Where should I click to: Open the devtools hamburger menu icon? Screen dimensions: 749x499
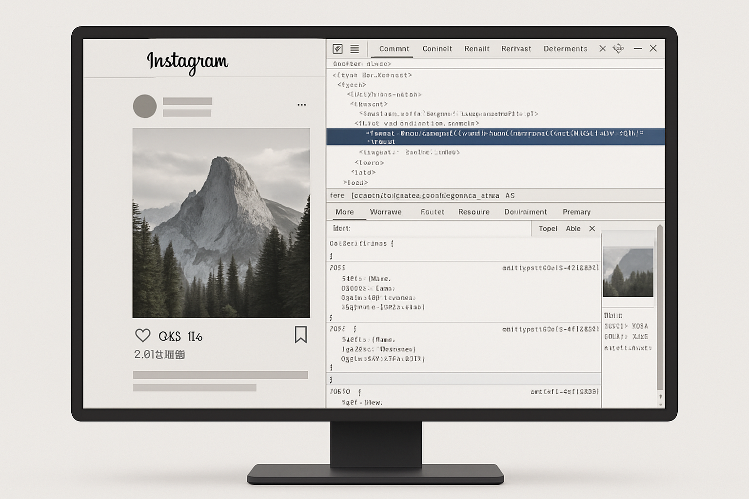[x=355, y=49]
